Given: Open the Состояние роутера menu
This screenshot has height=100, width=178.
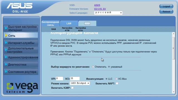Looking at the screenshot, I should (x=21, y=72).
